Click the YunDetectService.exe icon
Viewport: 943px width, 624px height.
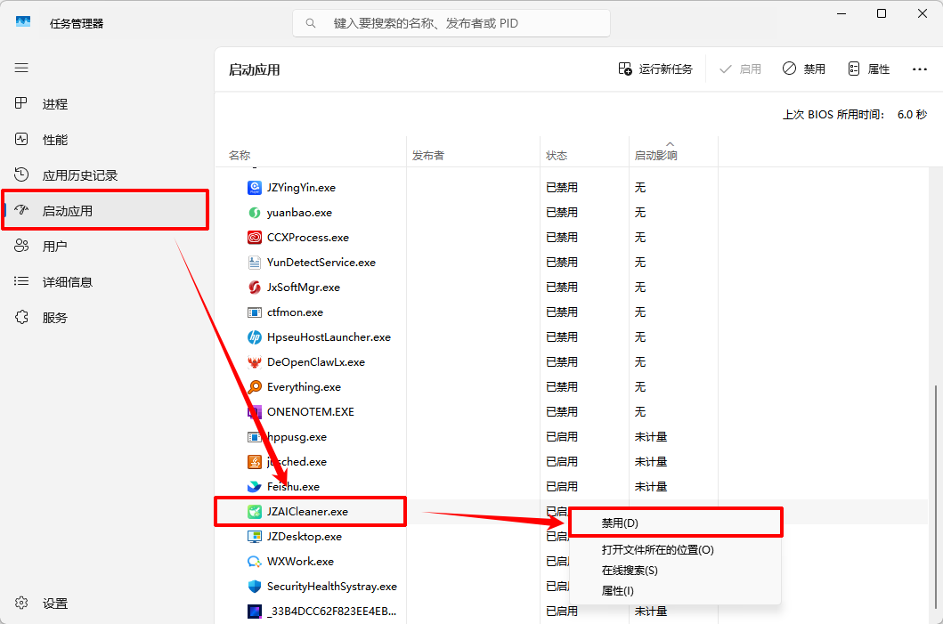[255, 263]
